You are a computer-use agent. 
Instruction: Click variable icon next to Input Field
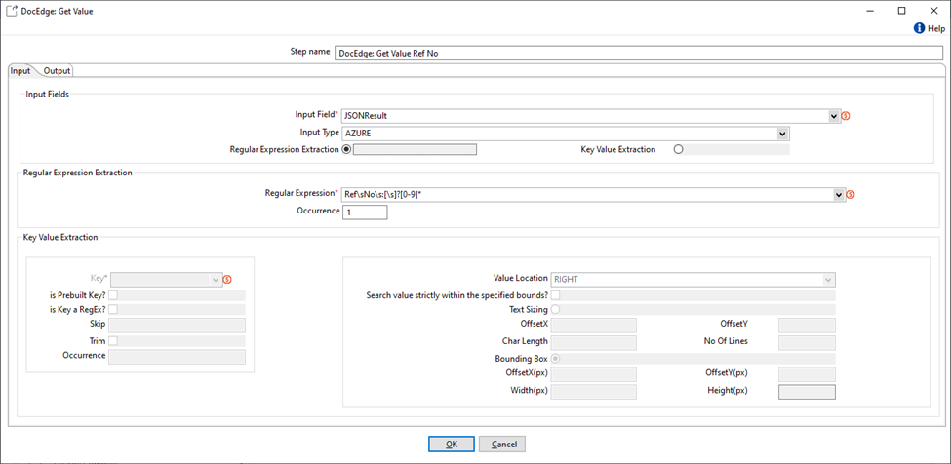point(847,116)
